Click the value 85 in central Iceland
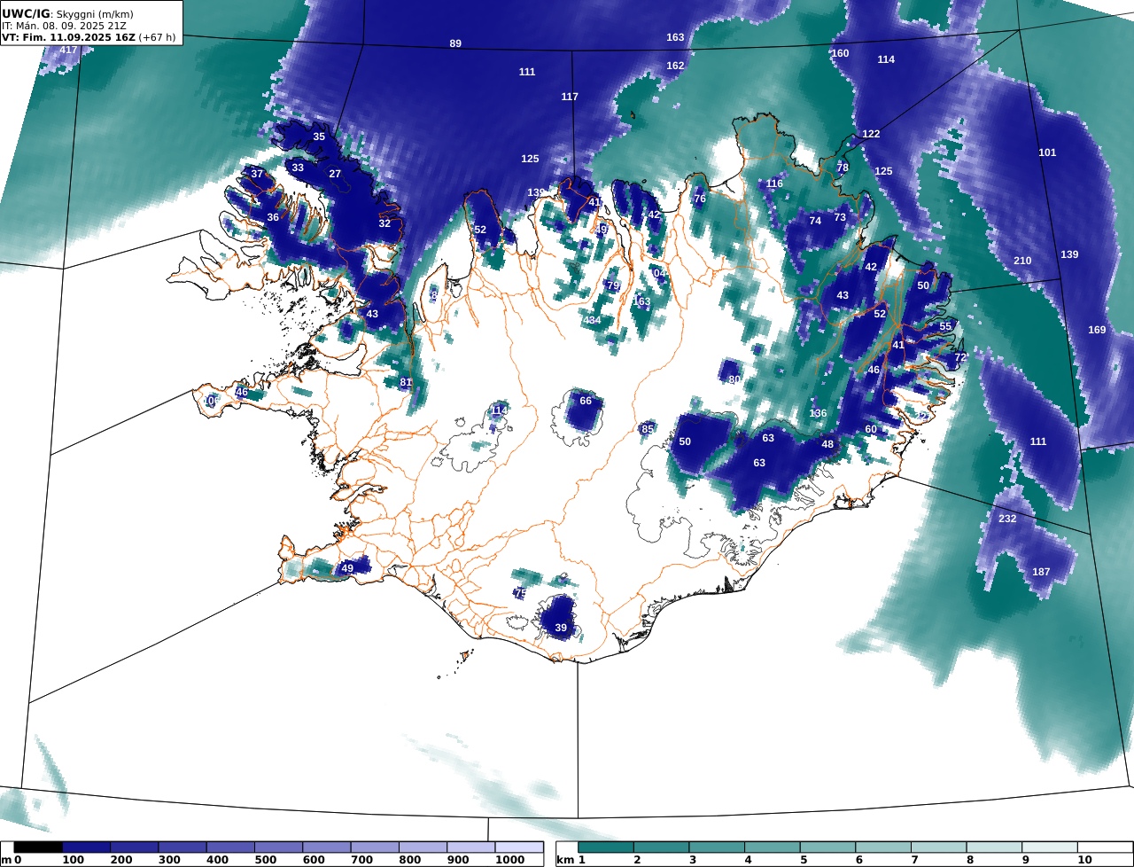This screenshot has width=1134, height=867. pyautogui.click(x=648, y=429)
